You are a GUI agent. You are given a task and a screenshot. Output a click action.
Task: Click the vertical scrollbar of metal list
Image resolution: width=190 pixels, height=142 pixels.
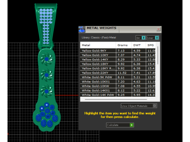tap(158, 55)
